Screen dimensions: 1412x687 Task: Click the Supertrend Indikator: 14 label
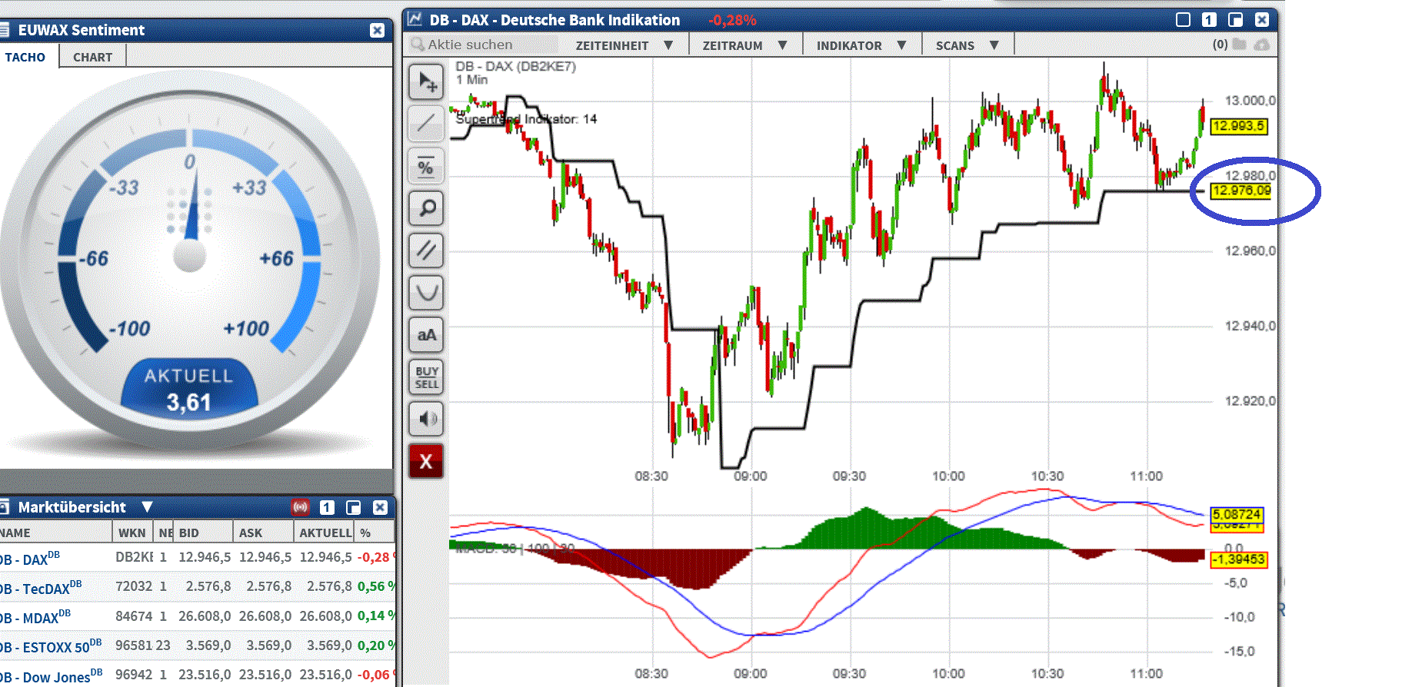pyautogui.click(x=526, y=119)
